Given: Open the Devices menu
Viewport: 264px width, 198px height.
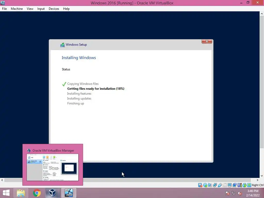Looking at the screenshot, I should click(x=54, y=9).
